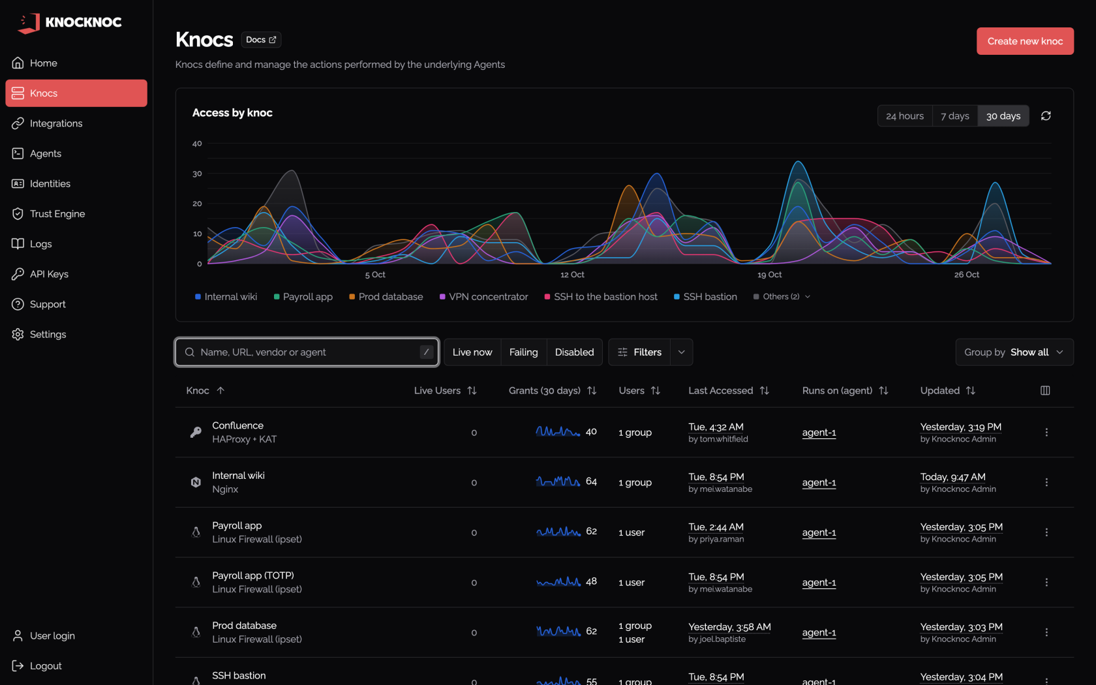Click Logout in sidebar
The height and width of the screenshot is (685, 1096).
coord(76,665)
